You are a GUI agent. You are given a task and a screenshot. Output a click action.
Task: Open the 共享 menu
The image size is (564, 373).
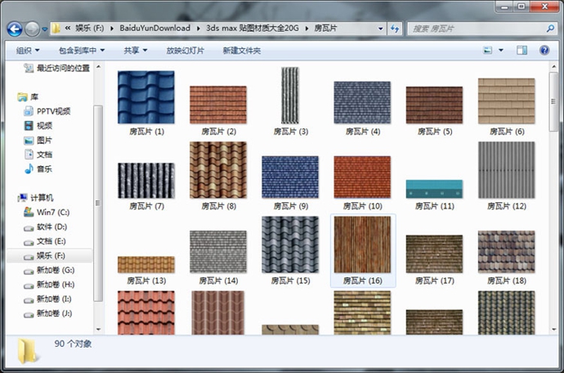(x=135, y=51)
